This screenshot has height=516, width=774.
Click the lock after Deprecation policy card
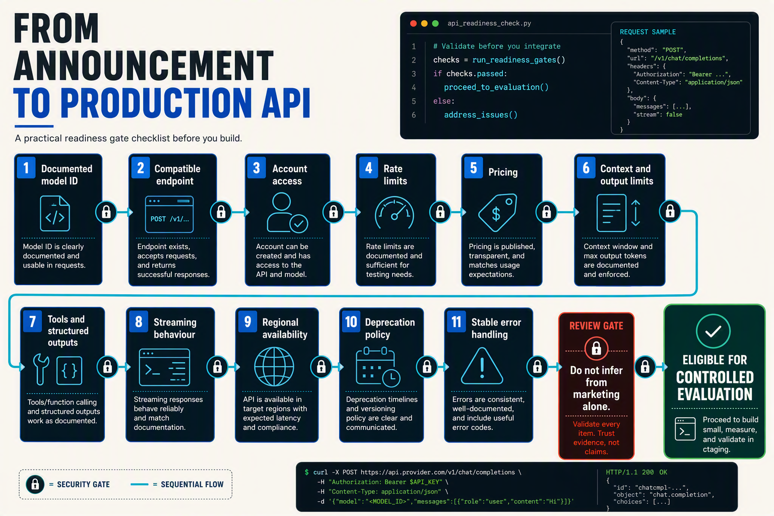click(427, 367)
